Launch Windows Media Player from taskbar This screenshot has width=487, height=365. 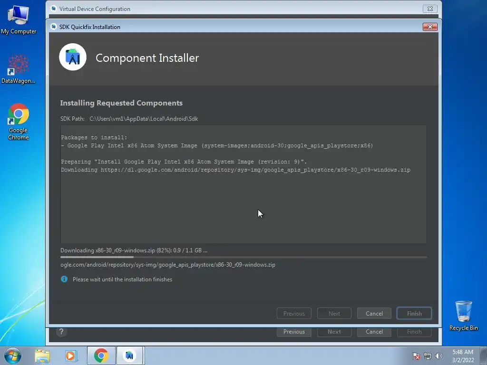71,356
